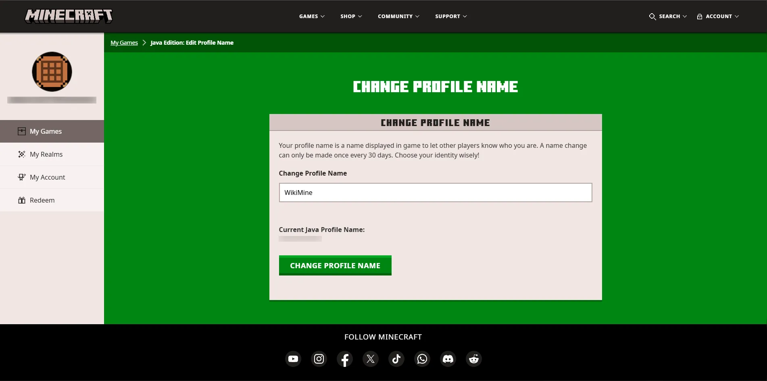
Task: Focus the profile name text field
Action: (435, 193)
